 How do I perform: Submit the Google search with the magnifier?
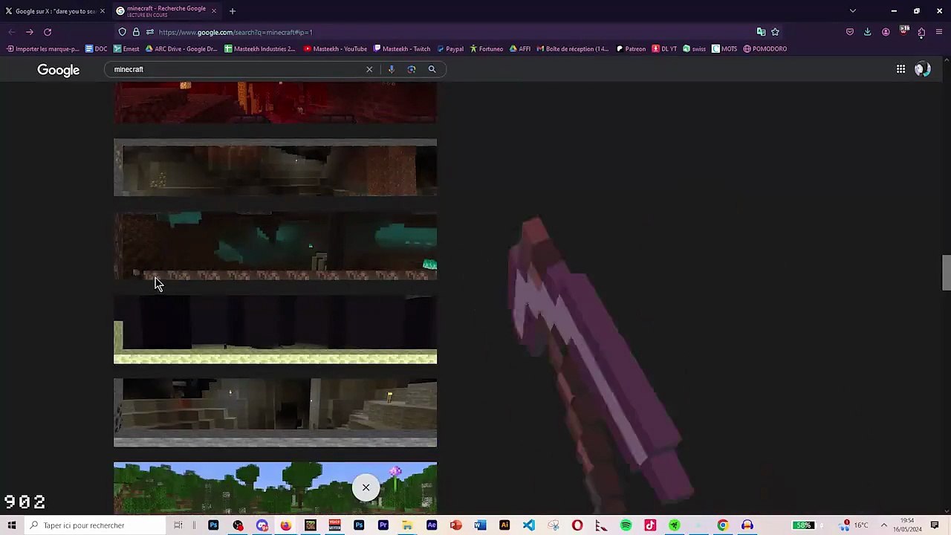click(x=432, y=69)
